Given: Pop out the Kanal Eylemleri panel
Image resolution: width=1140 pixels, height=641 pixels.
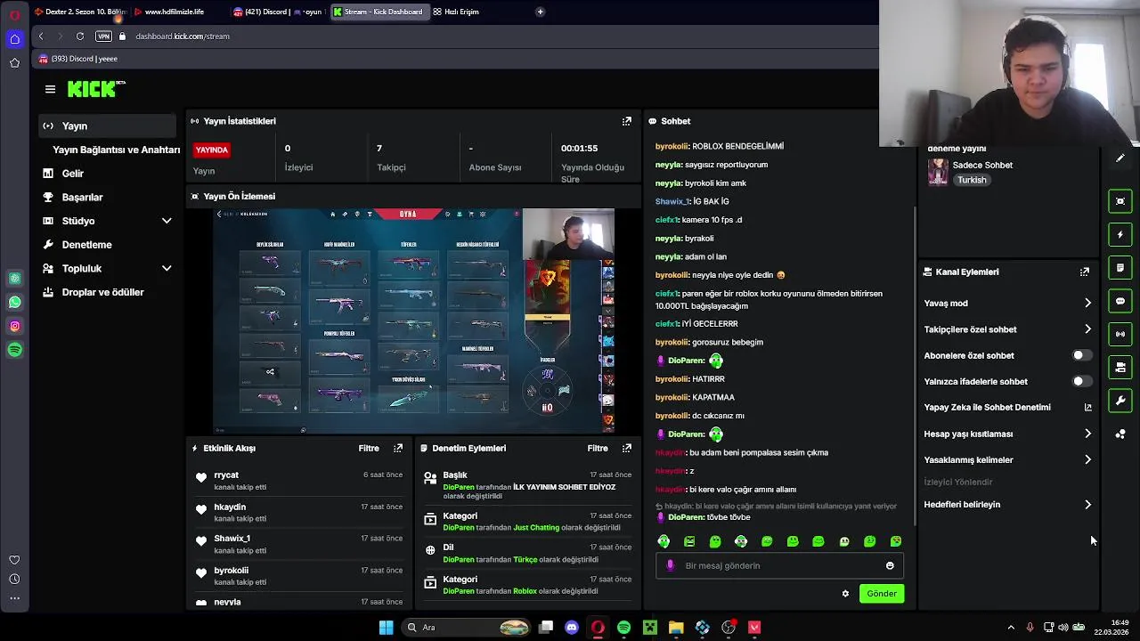Looking at the screenshot, I should (1085, 272).
